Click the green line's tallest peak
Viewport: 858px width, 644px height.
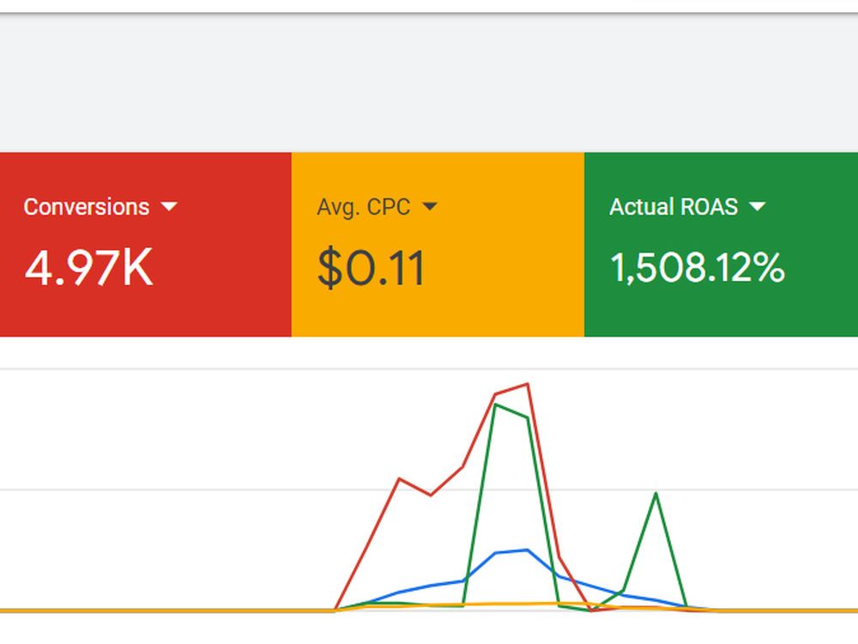[x=496, y=404]
